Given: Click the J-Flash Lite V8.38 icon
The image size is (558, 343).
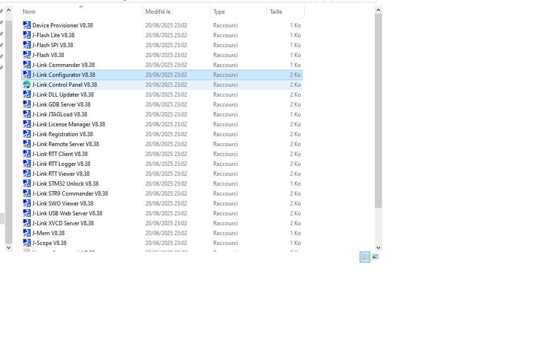Looking at the screenshot, I should tap(27, 35).
